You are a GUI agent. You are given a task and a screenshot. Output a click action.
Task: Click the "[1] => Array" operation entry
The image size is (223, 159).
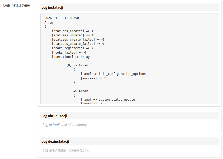point(77,91)
